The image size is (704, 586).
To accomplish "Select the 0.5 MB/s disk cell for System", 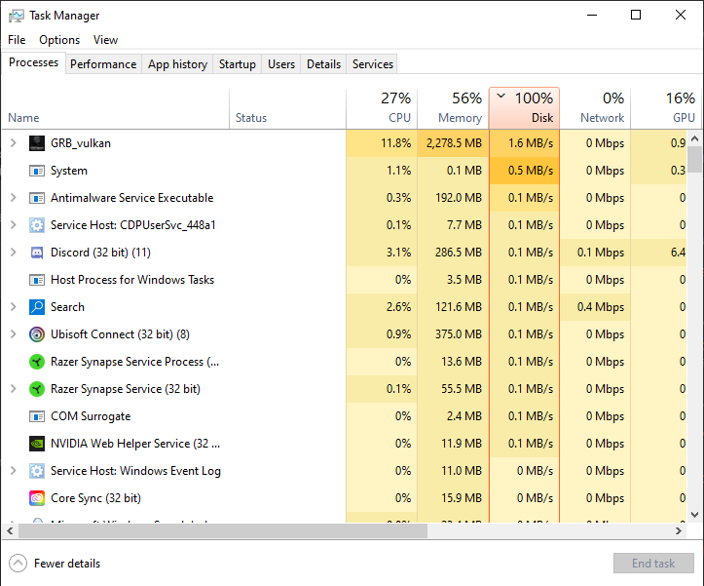I will click(525, 171).
